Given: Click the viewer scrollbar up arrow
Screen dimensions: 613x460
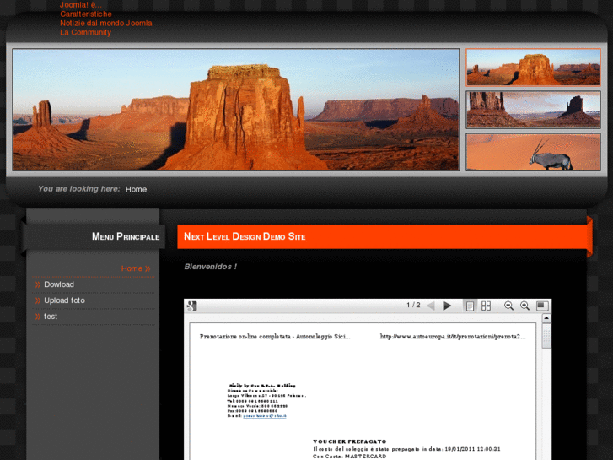Looking at the screenshot, I should (x=546, y=318).
